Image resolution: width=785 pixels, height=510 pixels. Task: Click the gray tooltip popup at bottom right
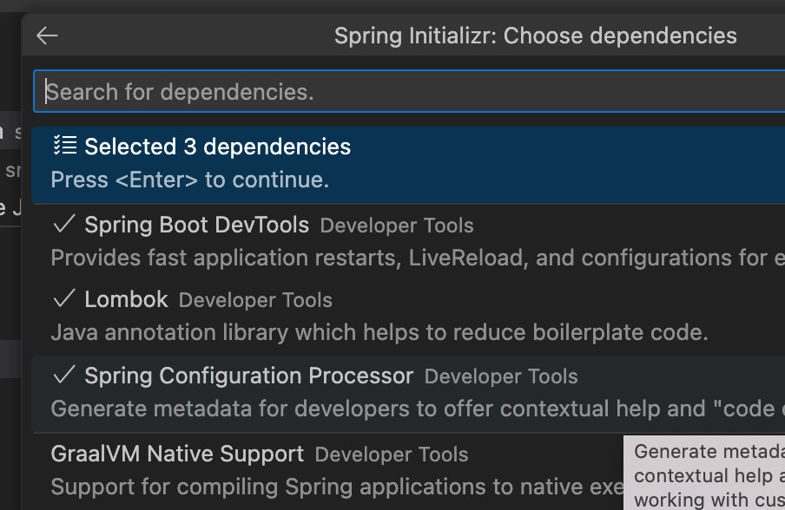(x=705, y=474)
